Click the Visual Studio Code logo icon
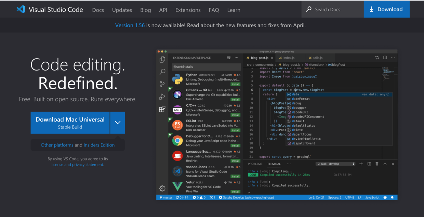 (x=21, y=10)
